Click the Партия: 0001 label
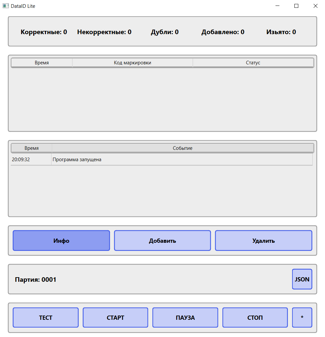The image size is (325, 337). [x=36, y=279]
